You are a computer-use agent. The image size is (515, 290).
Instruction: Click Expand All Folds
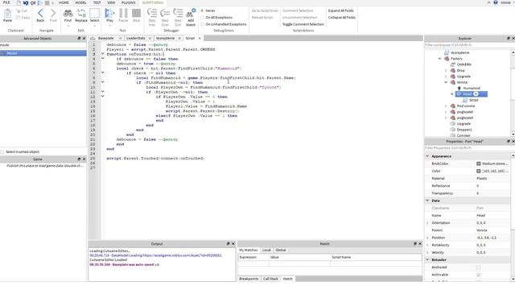pyautogui.click(x=341, y=10)
